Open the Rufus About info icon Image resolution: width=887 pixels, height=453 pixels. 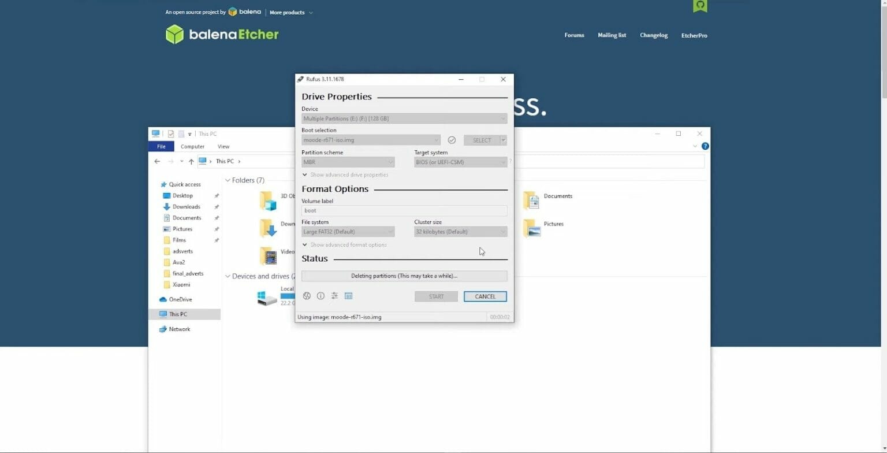tap(320, 296)
